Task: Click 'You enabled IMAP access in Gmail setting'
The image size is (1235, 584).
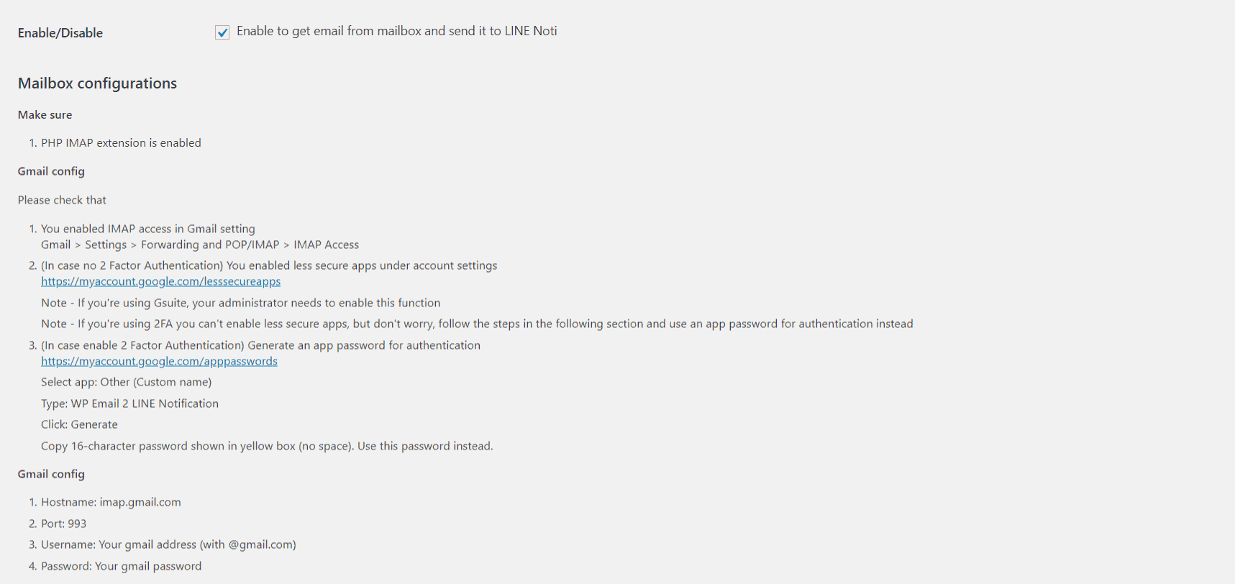Action: click(x=147, y=229)
